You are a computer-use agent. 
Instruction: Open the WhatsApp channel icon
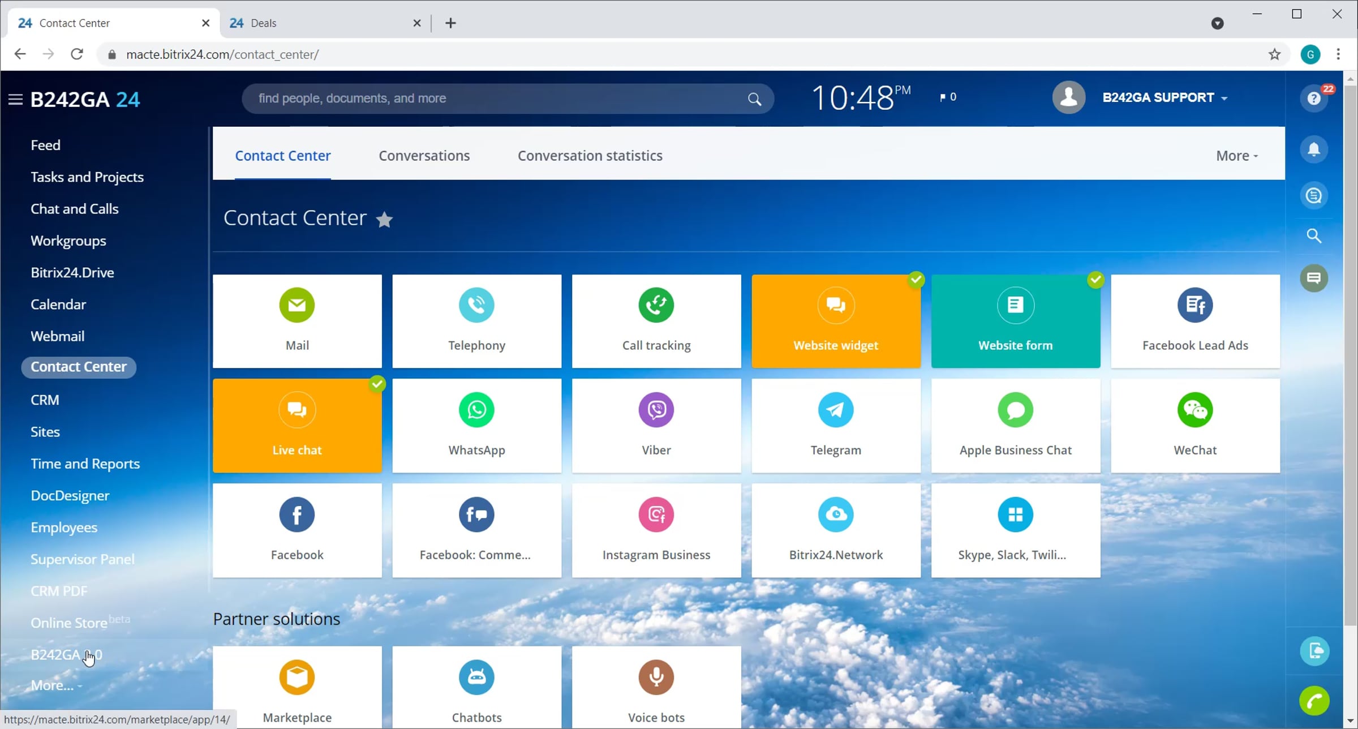point(476,410)
